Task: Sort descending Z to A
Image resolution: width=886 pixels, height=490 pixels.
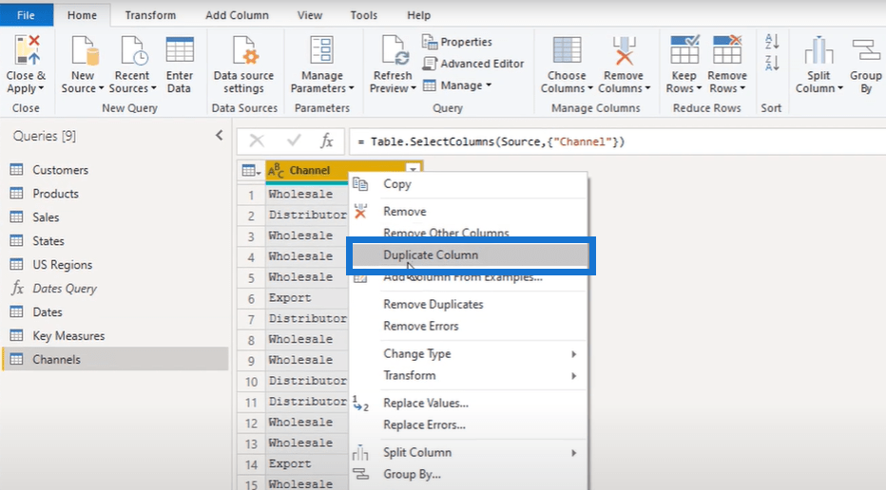Action: (x=772, y=63)
